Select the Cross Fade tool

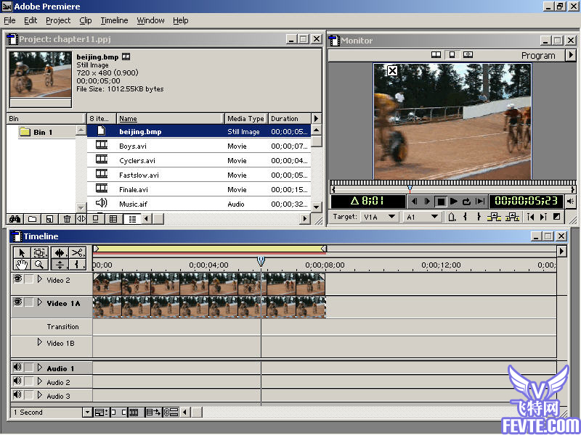click(60, 264)
